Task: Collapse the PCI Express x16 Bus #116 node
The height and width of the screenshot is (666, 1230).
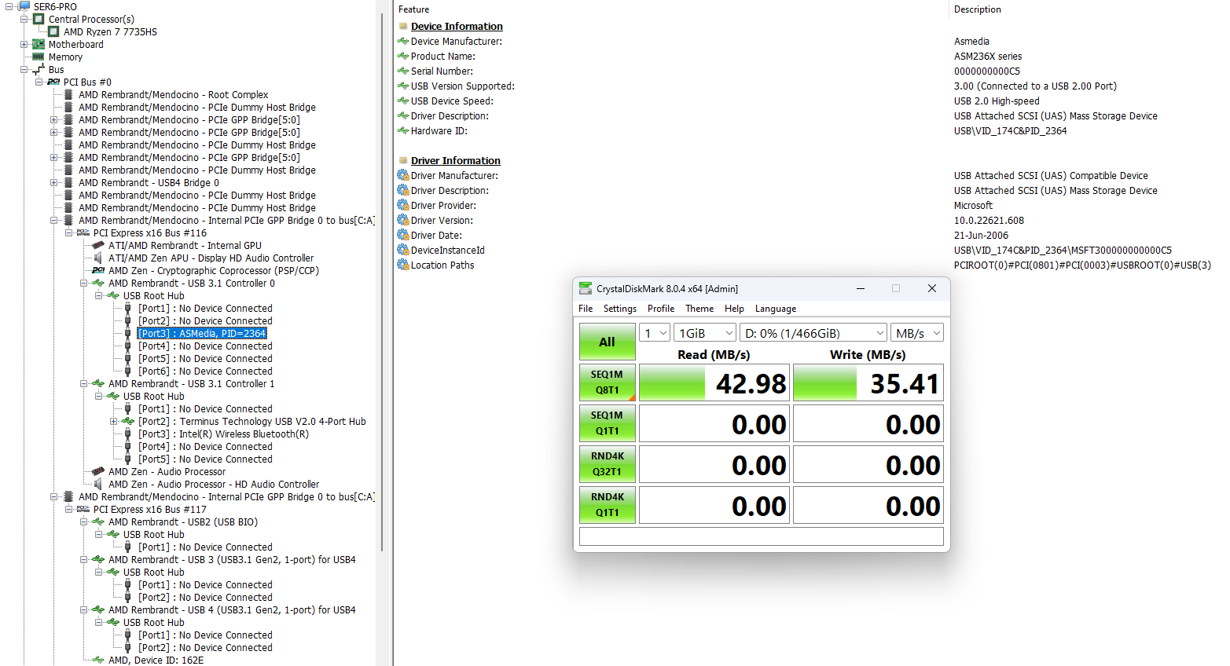Action: tap(68, 232)
